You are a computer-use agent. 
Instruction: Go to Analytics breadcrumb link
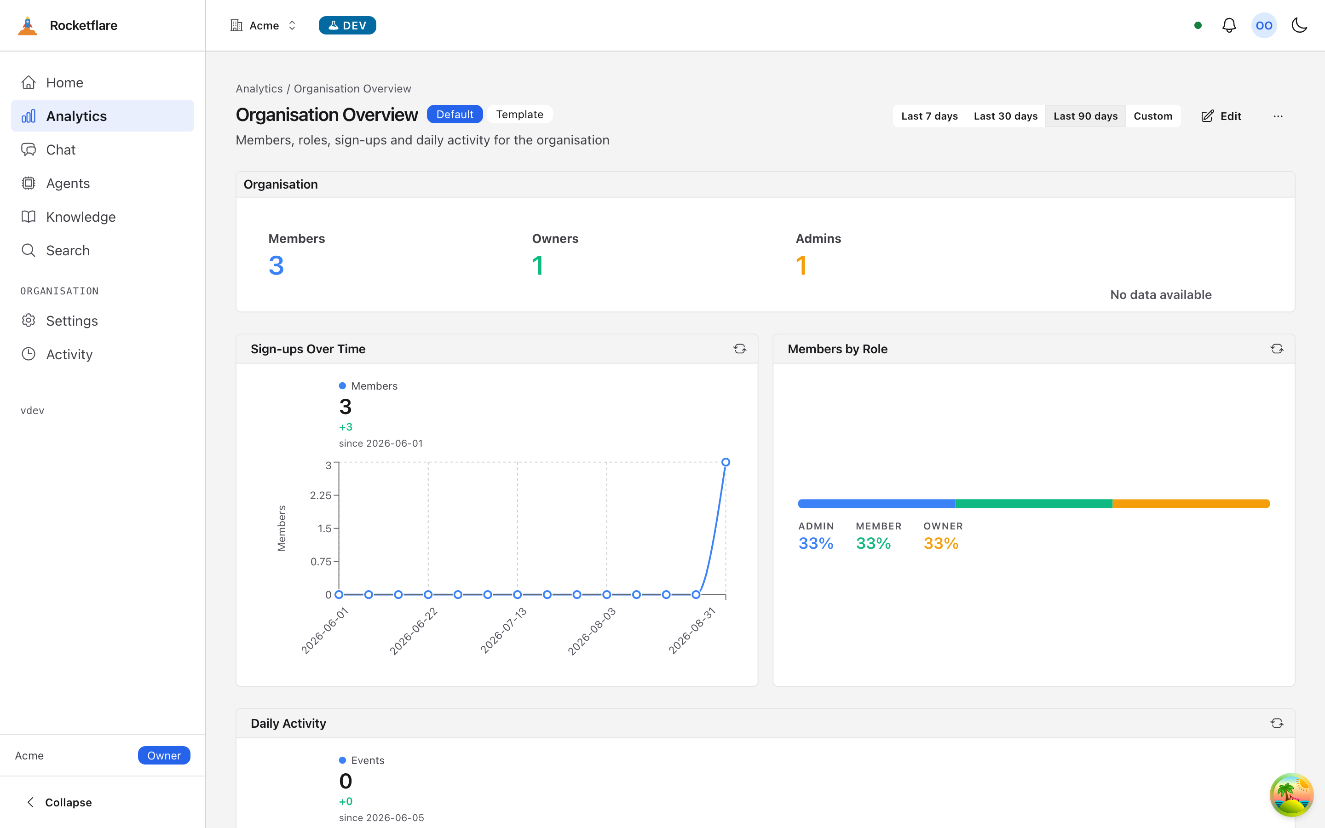pos(259,89)
